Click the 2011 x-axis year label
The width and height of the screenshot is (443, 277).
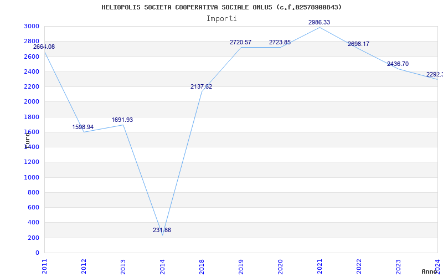coord(44,266)
